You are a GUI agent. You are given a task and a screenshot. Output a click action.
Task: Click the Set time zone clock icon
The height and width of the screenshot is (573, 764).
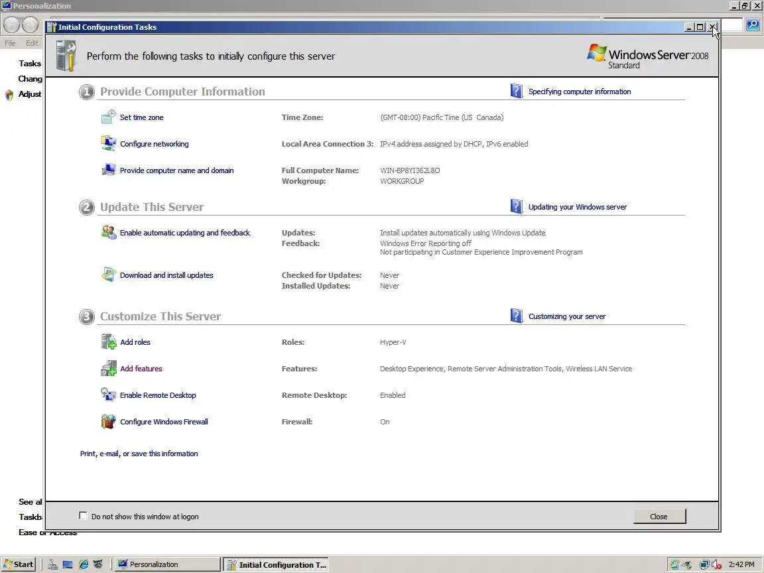tap(108, 117)
